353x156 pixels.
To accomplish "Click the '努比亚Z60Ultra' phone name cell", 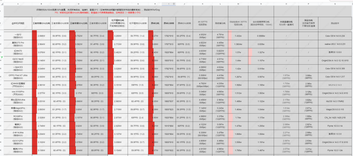I will point(18,101).
